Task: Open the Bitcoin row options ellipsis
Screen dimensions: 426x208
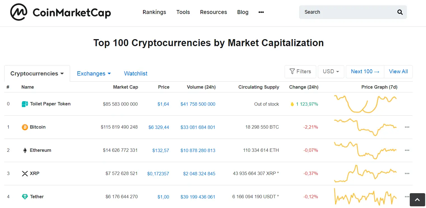Action: [x=407, y=127]
